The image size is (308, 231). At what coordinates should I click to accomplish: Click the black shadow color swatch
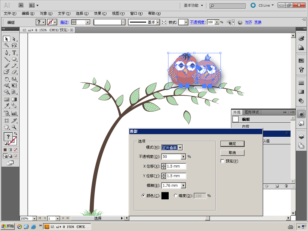coord(165,196)
